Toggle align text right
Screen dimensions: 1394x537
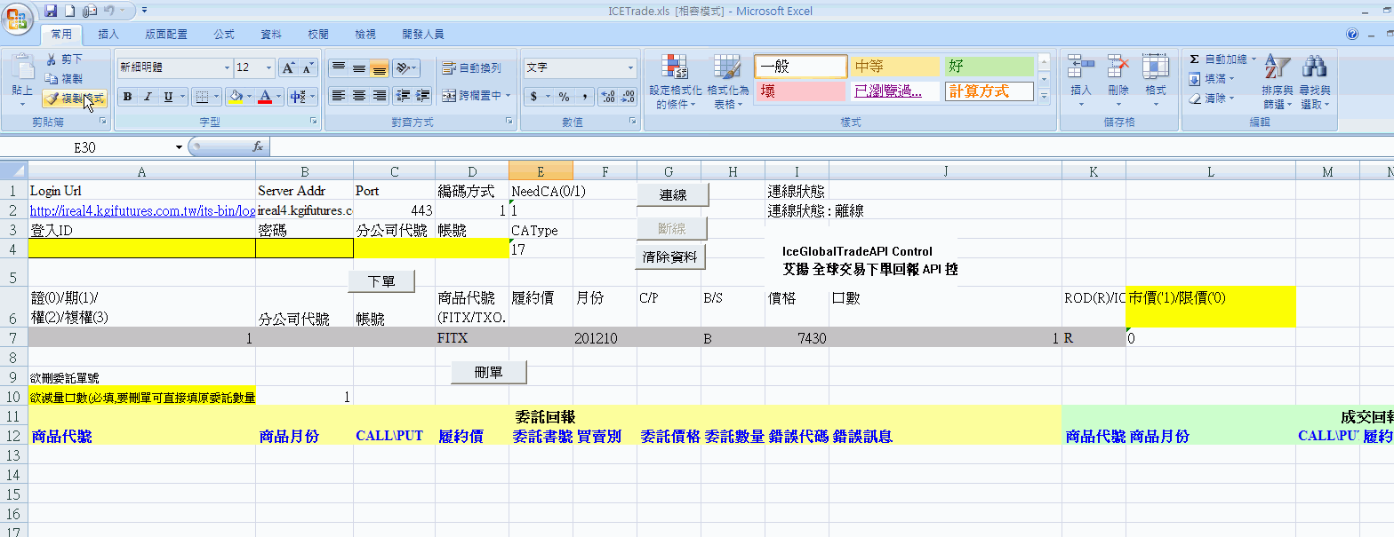(x=379, y=96)
